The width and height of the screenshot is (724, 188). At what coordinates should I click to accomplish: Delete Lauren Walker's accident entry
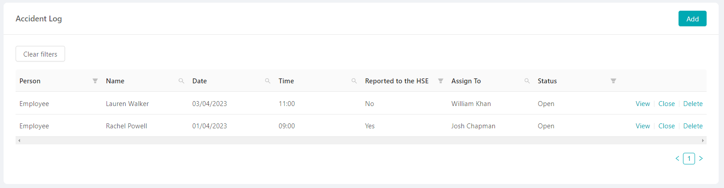click(693, 104)
